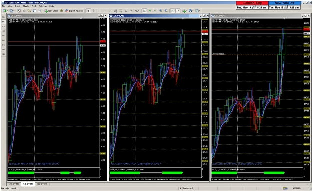Switch to Bar Chart display
Viewport: 313px width, 191px height.
coord(144,11)
